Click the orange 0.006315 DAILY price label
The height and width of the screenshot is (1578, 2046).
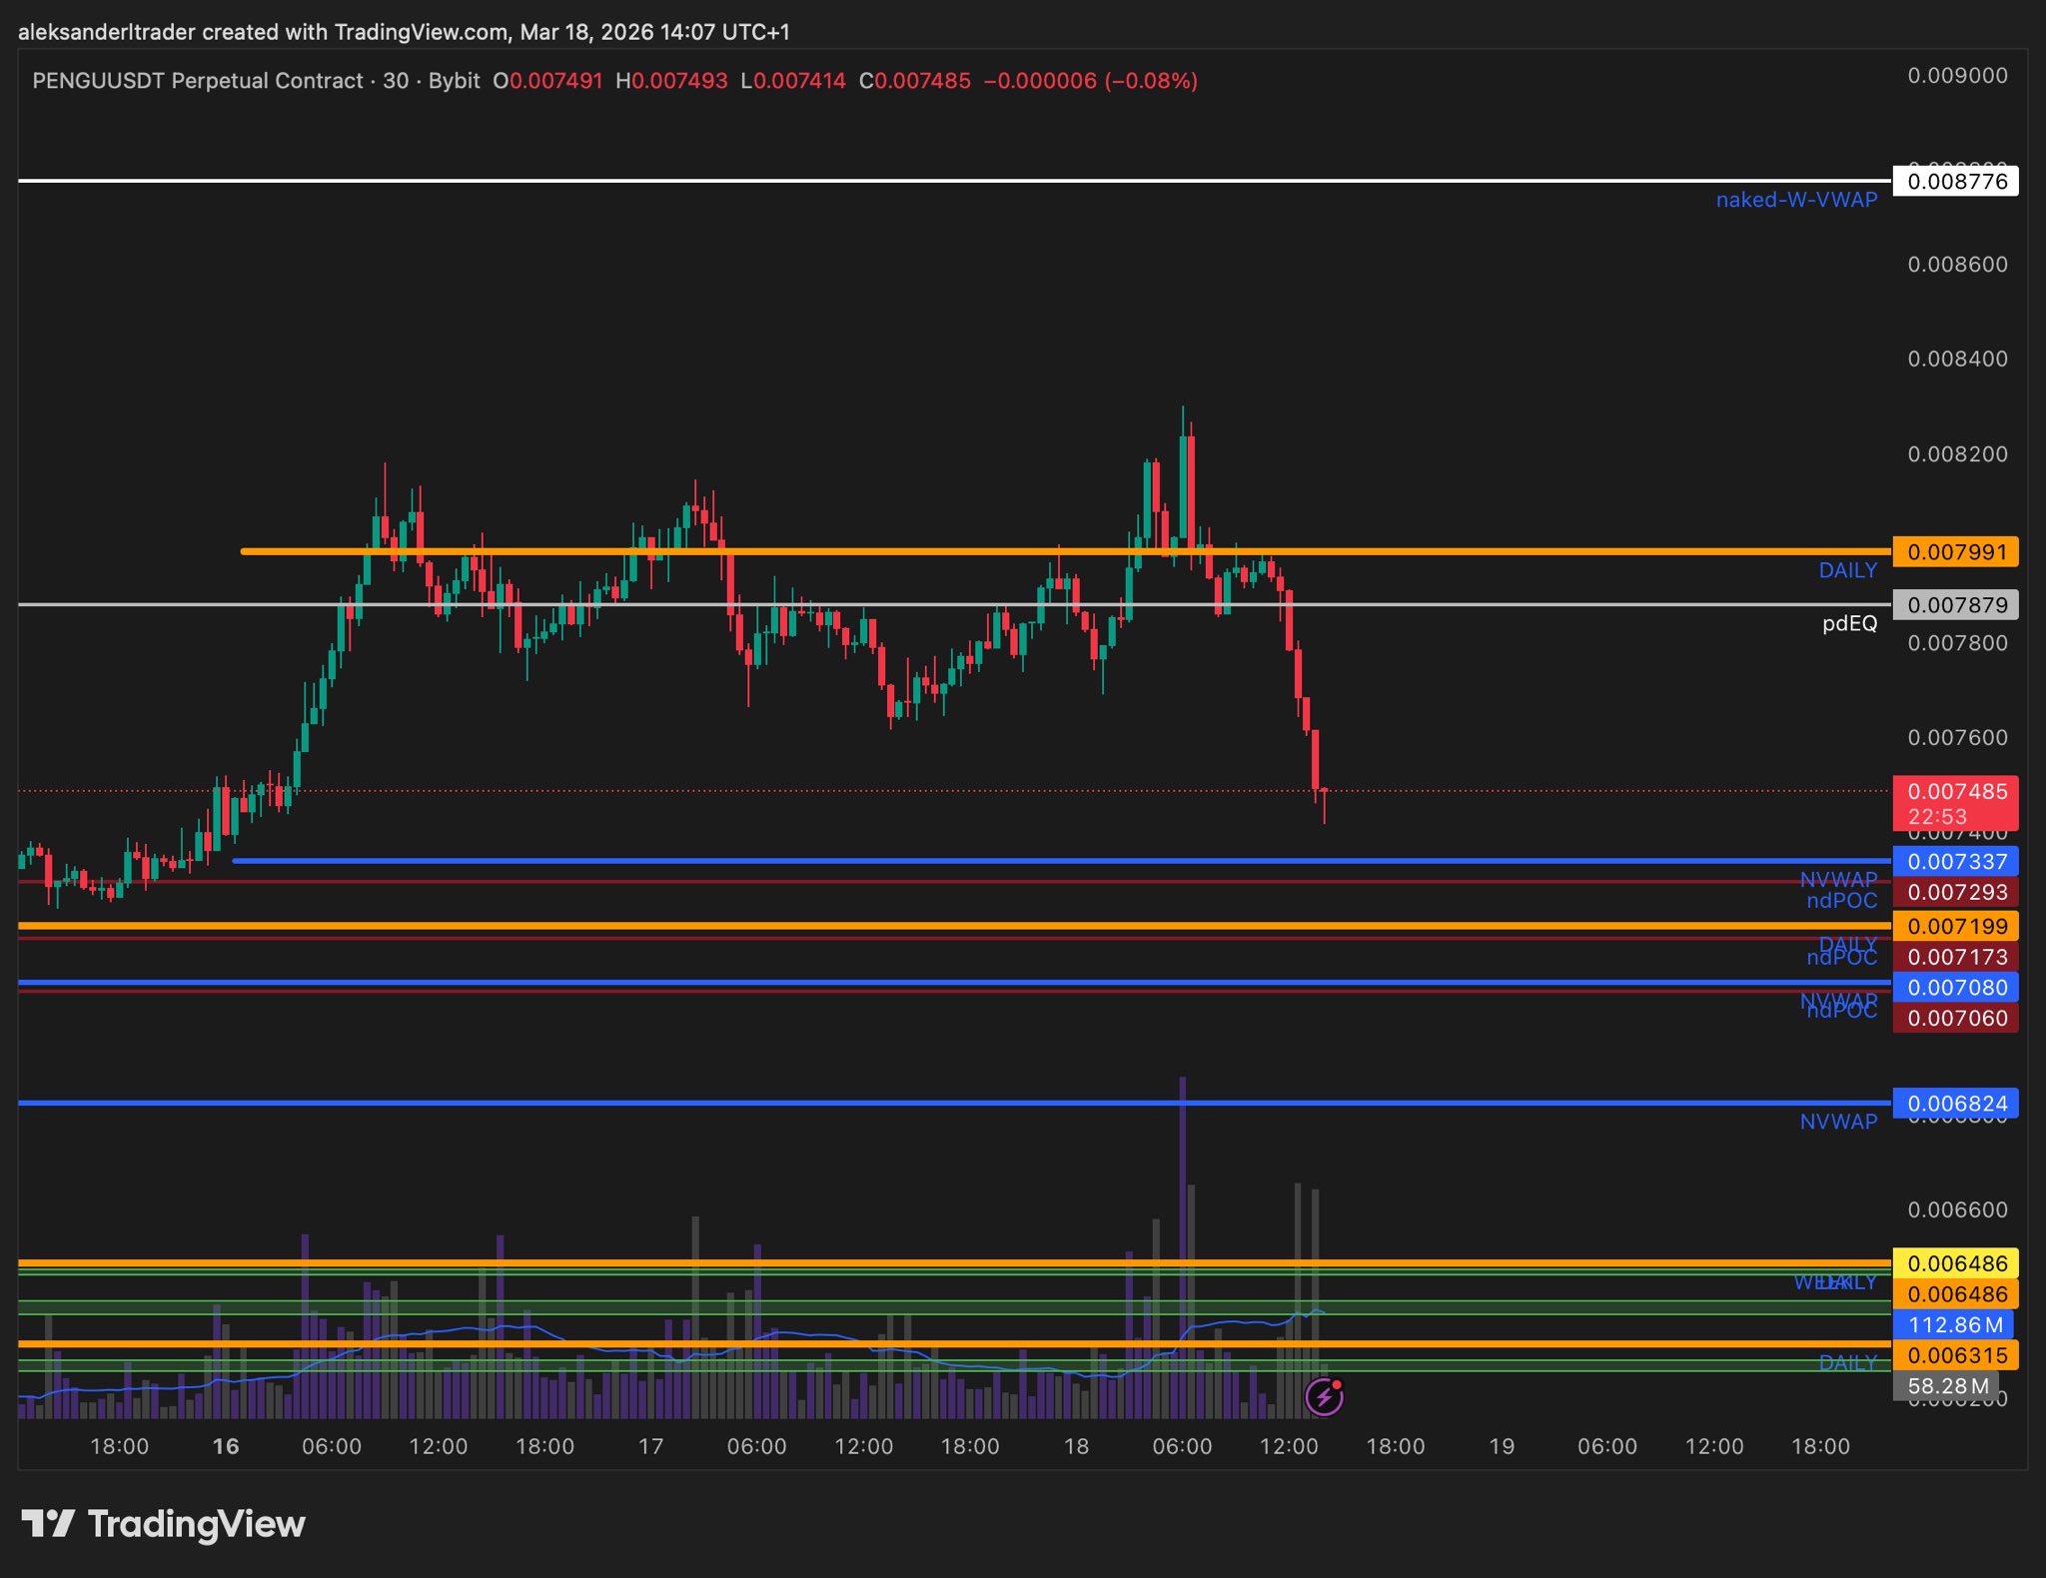point(1955,1355)
